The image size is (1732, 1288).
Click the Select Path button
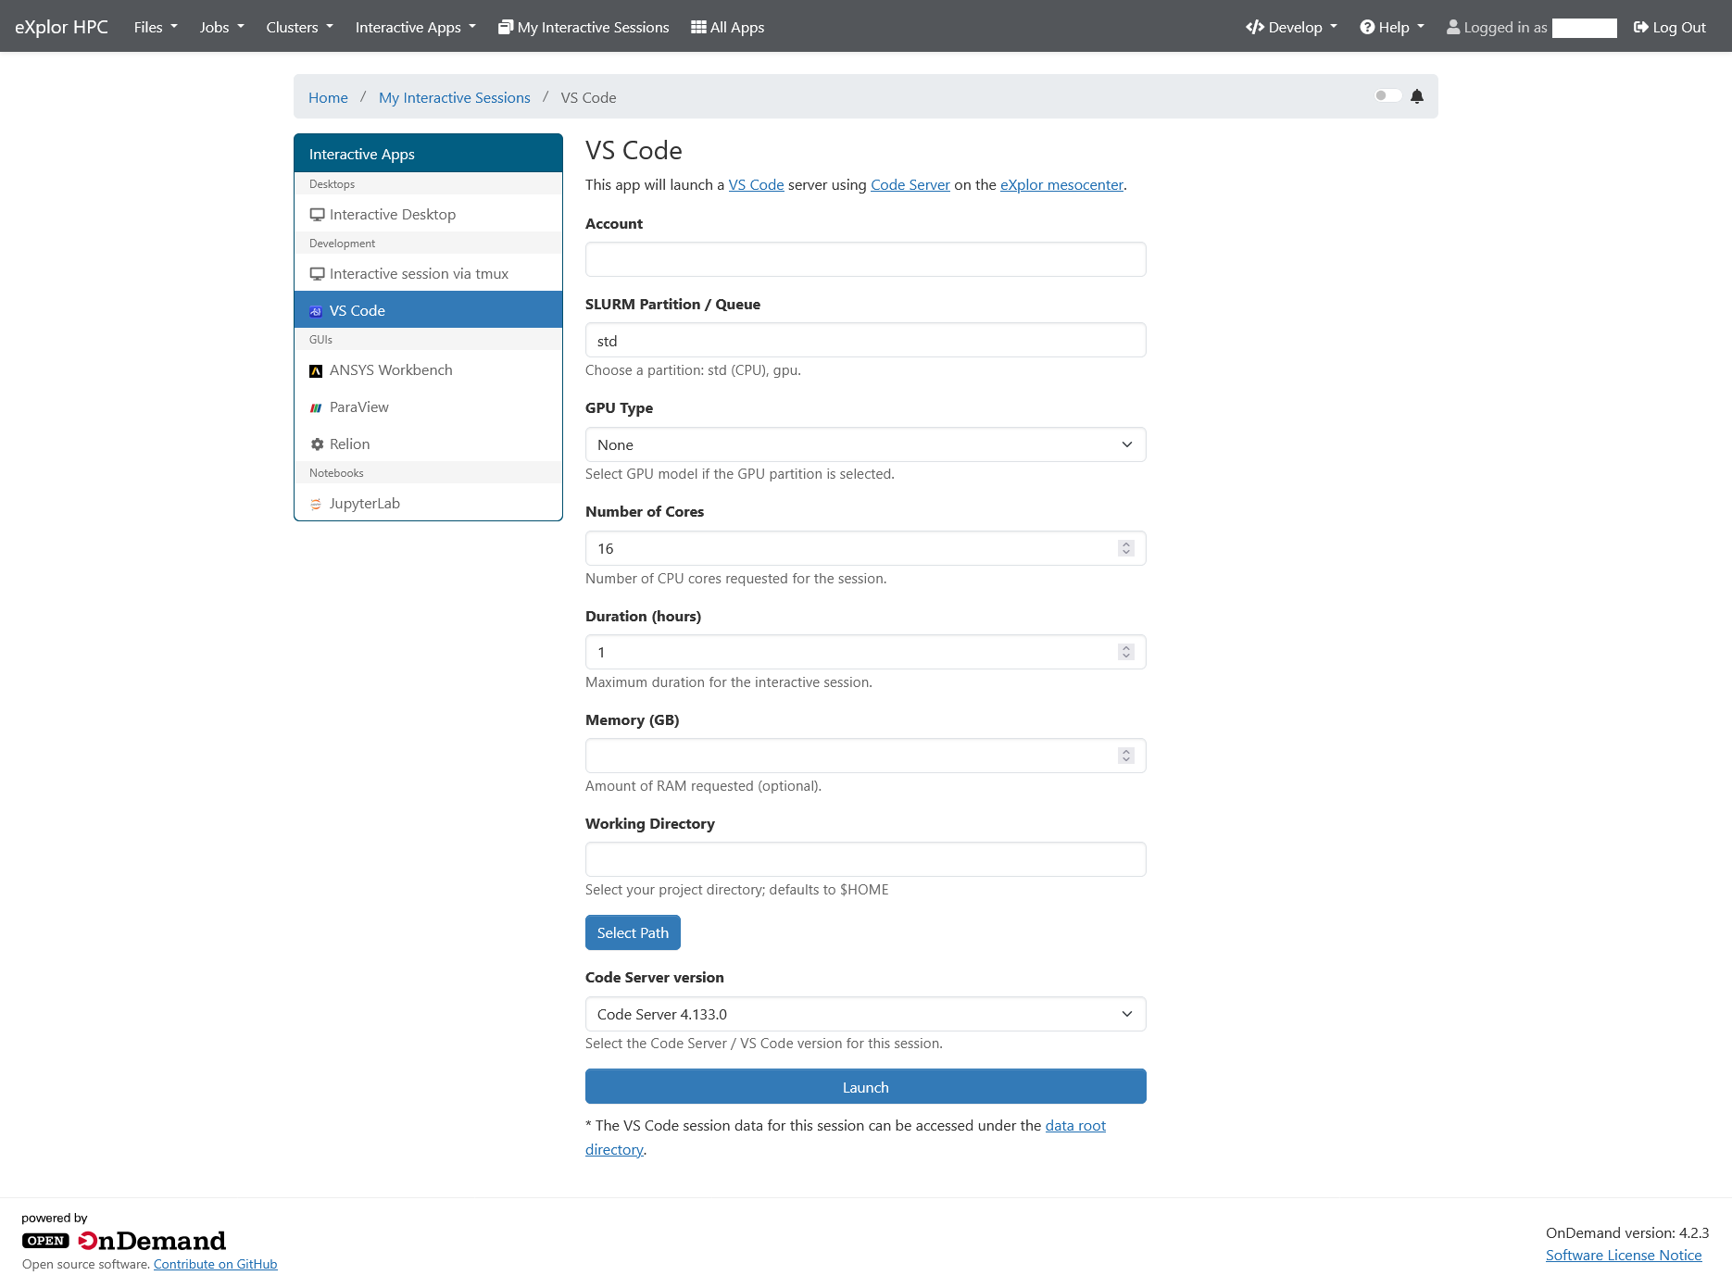point(633,932)
